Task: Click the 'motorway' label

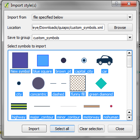Action: pyautogui.click(x=92, y=117)
